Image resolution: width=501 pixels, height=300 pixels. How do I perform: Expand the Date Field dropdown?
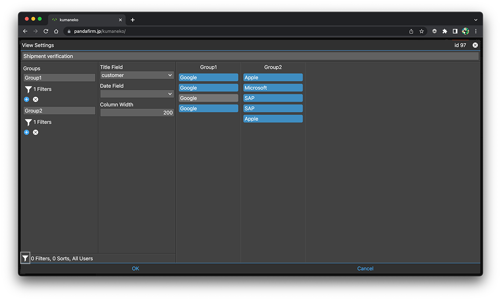point(137,94)
